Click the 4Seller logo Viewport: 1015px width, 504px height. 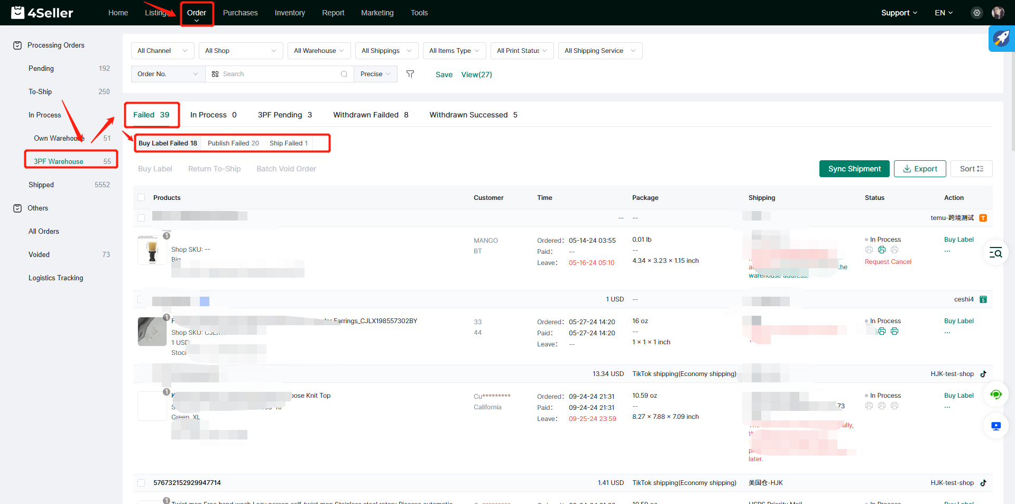point(42,13)
